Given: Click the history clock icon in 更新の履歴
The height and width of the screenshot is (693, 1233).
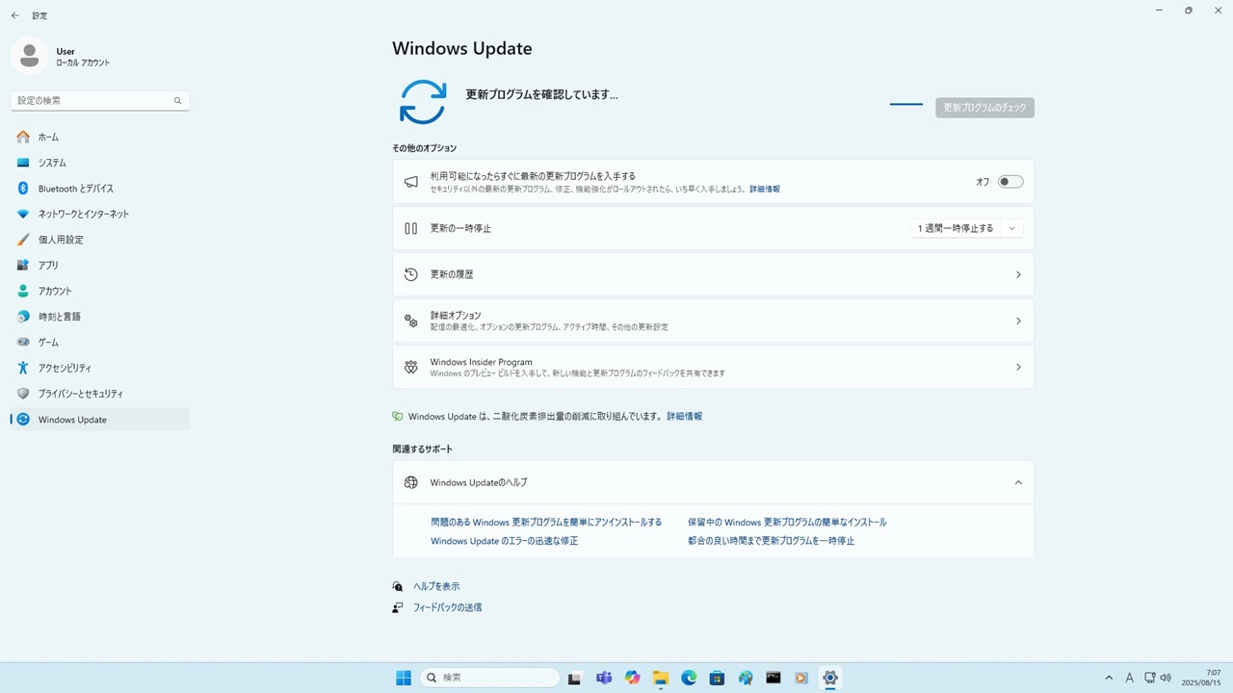Looking at the screenshot, I should click(x=411, y=274).
